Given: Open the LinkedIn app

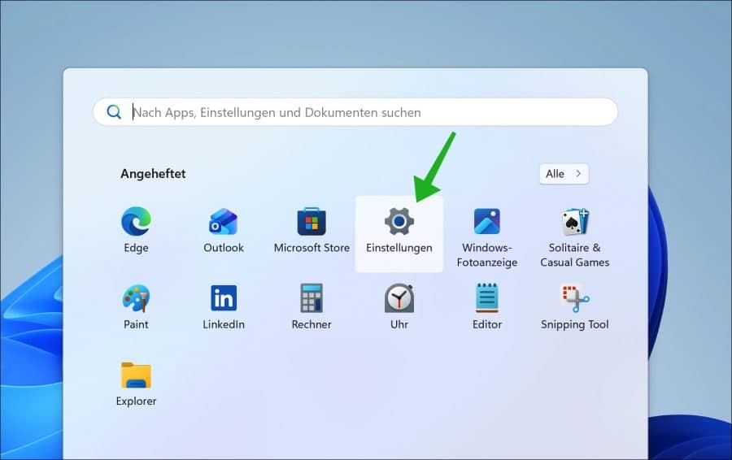Looking at the screenshot, I should point(223,299).
